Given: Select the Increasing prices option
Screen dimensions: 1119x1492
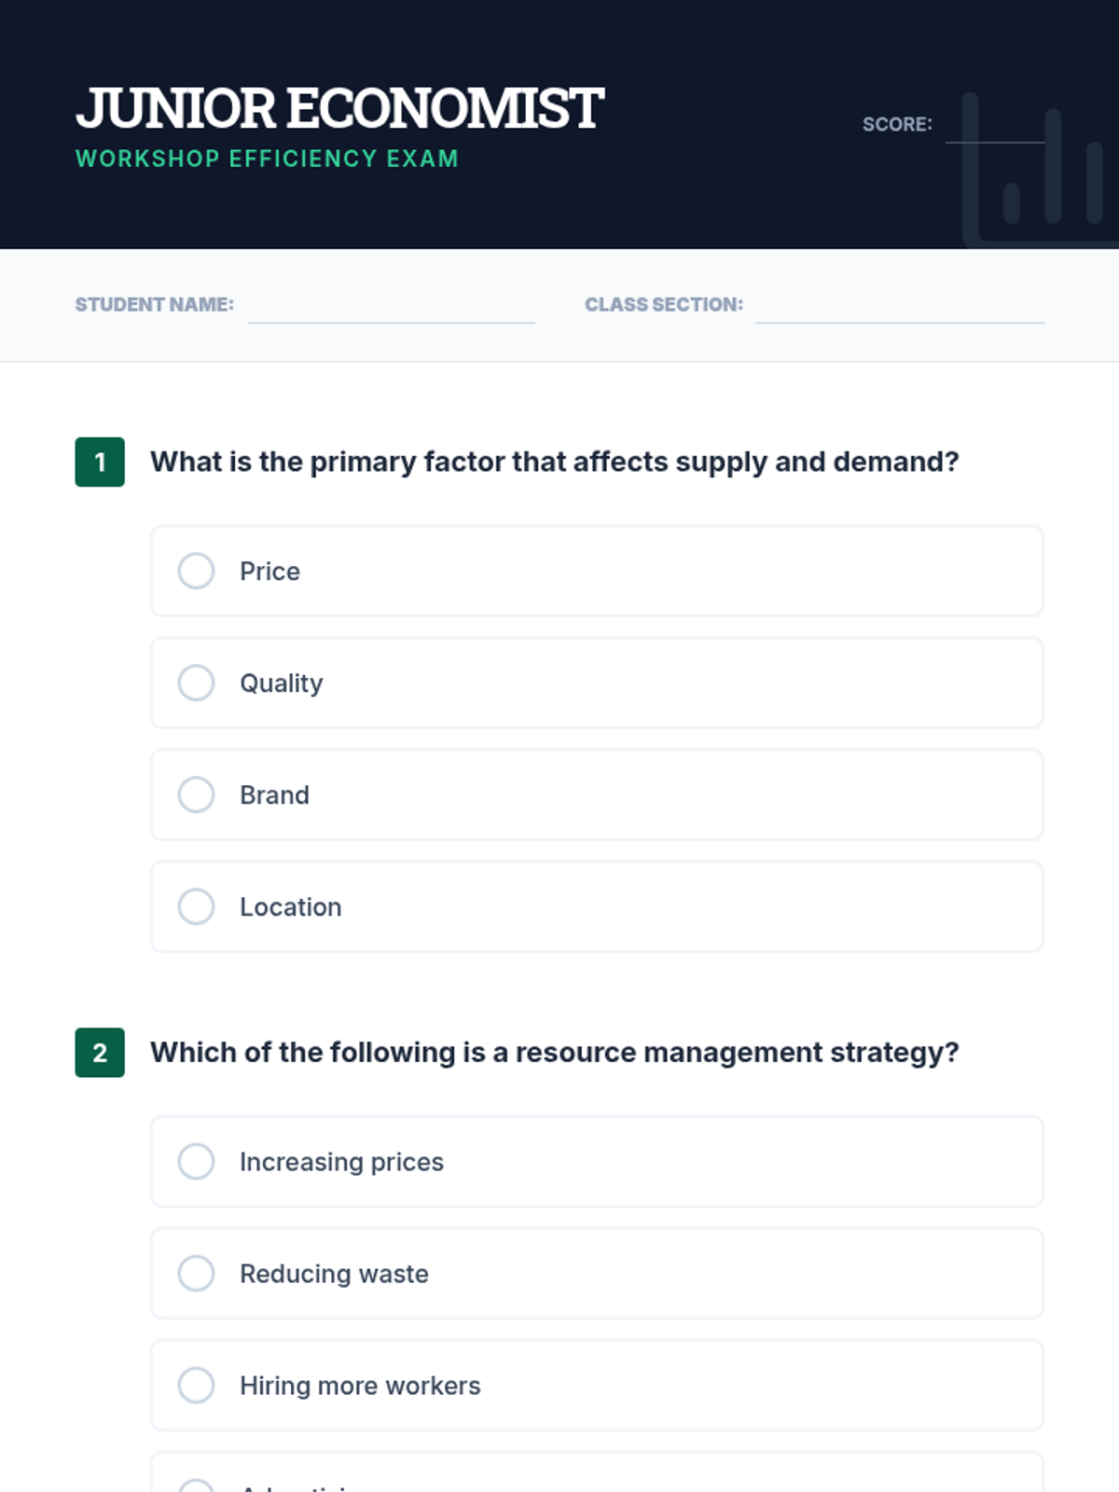Looking at the screenshot, I should pos(197,1162).
